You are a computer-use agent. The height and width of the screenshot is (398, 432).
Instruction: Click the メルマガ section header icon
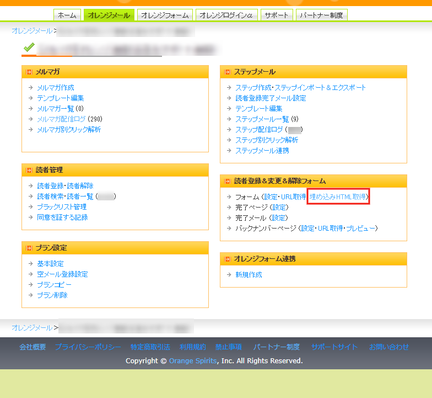pos(29,72)
